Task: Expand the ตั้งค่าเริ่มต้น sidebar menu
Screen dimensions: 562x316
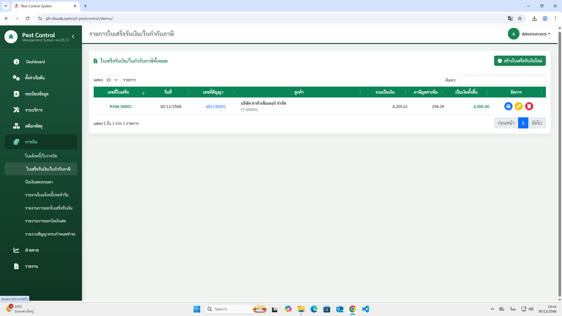Action: [x=35, y=78]
